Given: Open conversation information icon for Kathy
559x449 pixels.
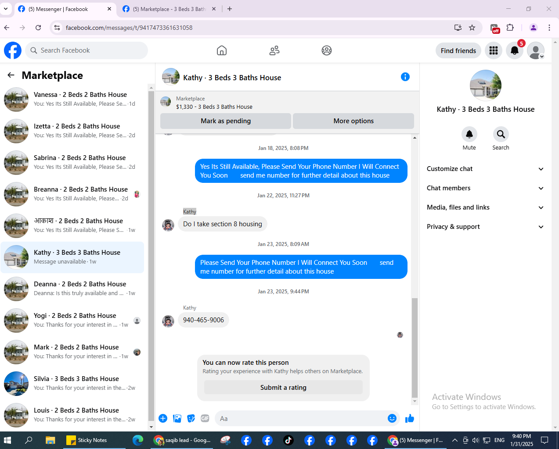Looking at the screenshot, I should point(405,77).
